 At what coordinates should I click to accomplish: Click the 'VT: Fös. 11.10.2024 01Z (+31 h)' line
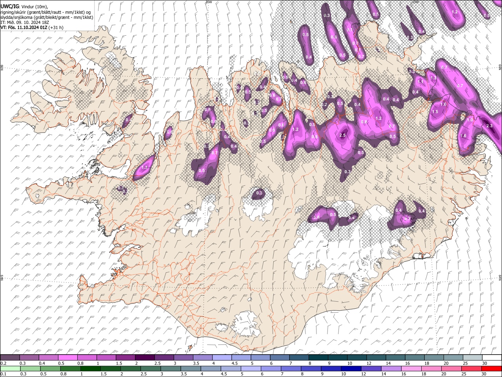coord(32,27)
